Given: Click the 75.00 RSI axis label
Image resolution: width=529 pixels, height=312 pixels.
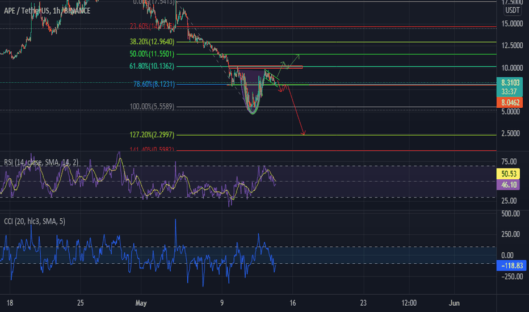Looking at the screenshot, I should coord(509,162).
